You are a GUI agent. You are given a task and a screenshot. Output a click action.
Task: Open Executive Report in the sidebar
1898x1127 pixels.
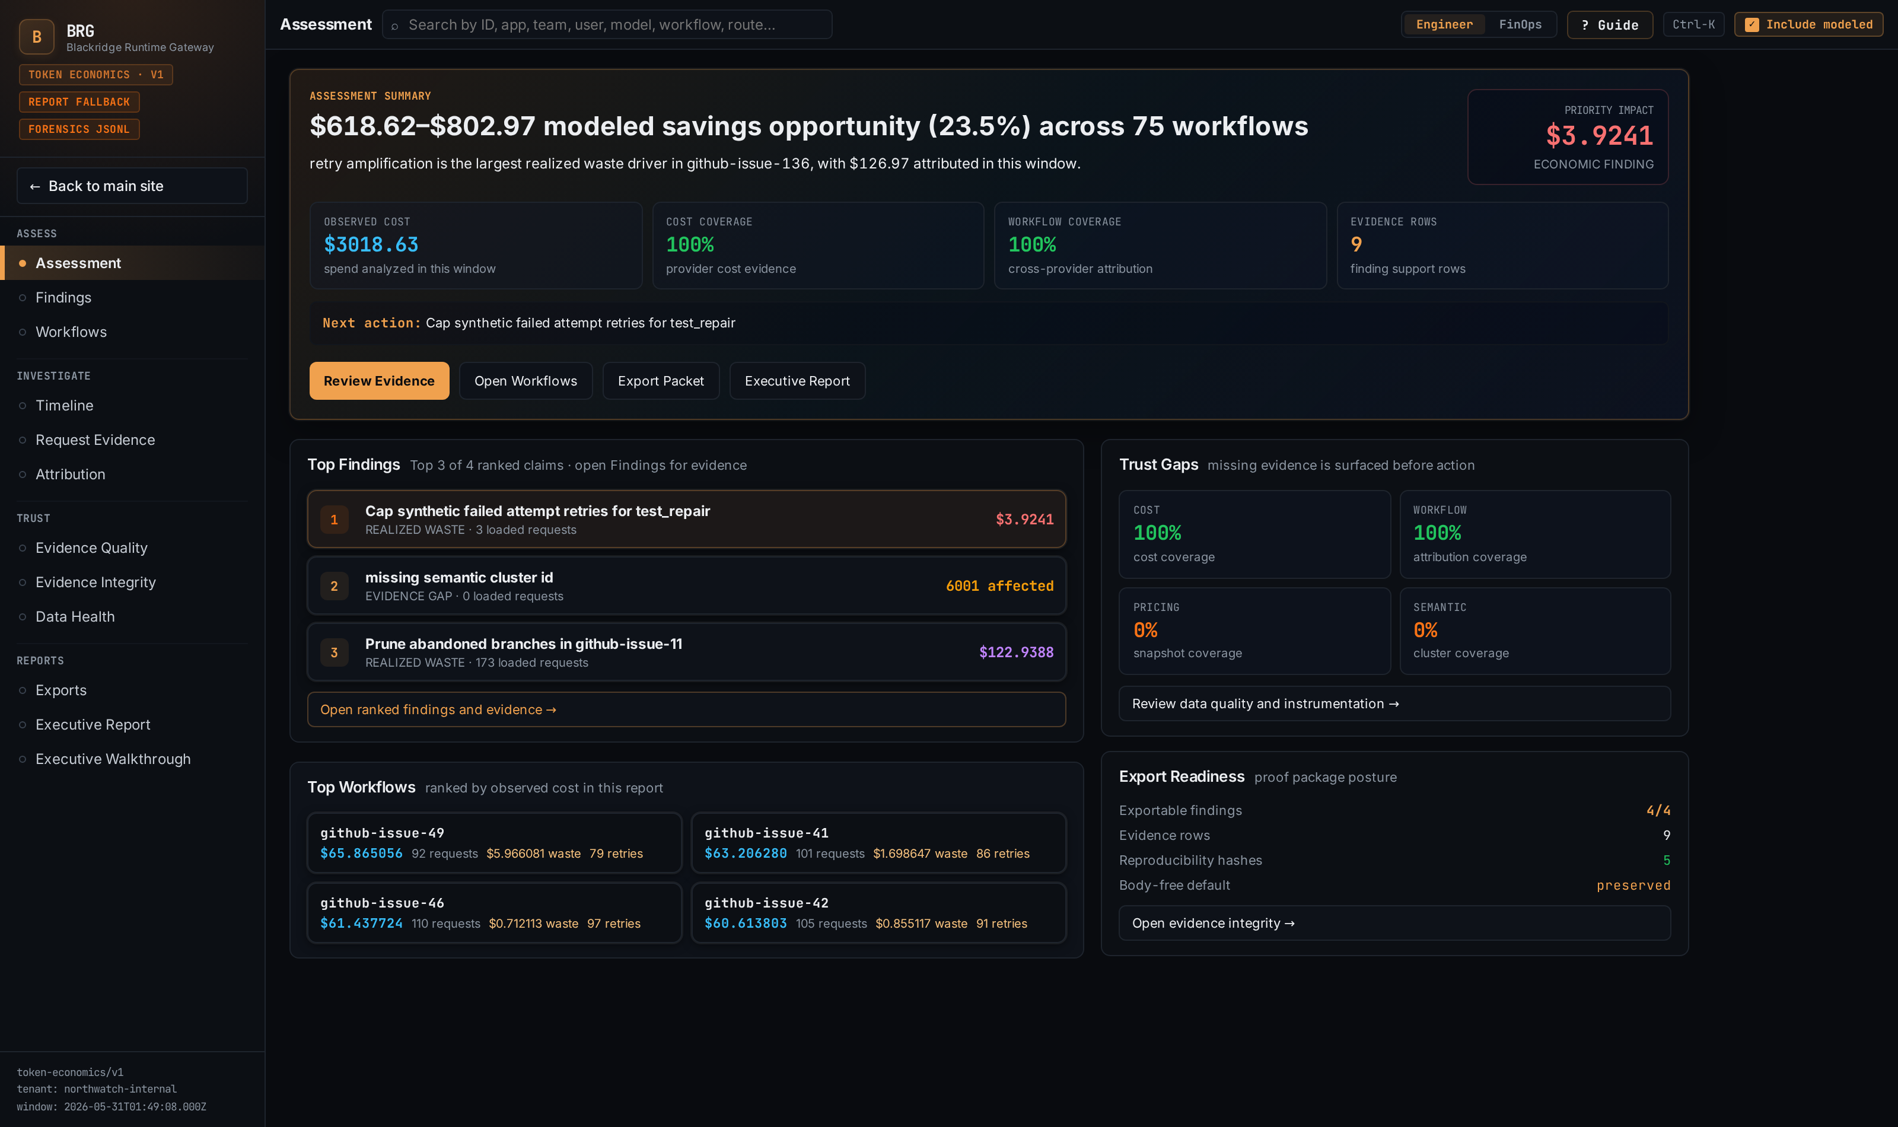(x=132, y=724)
